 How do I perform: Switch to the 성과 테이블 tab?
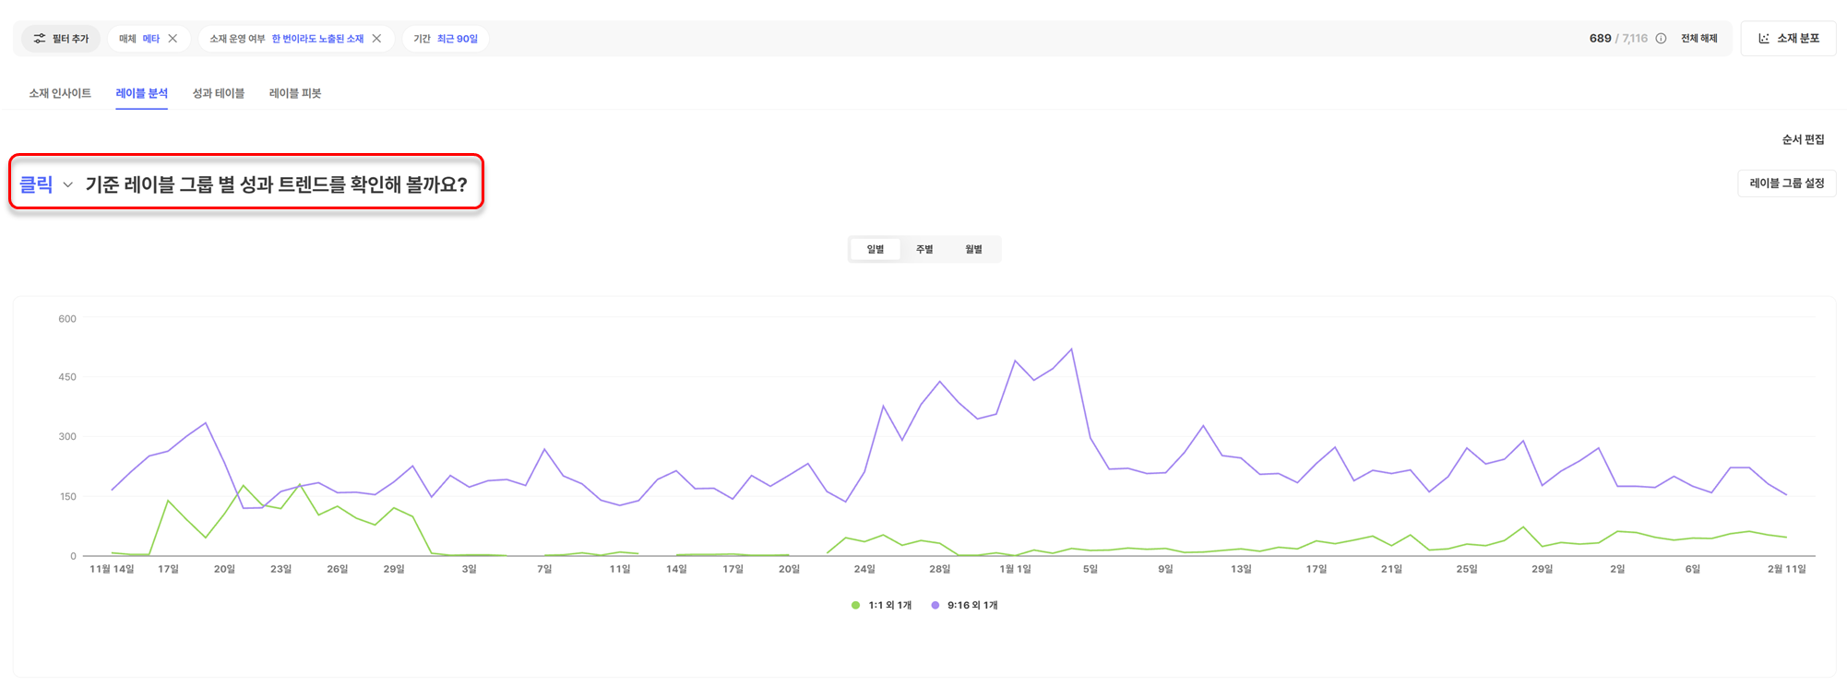218,93
